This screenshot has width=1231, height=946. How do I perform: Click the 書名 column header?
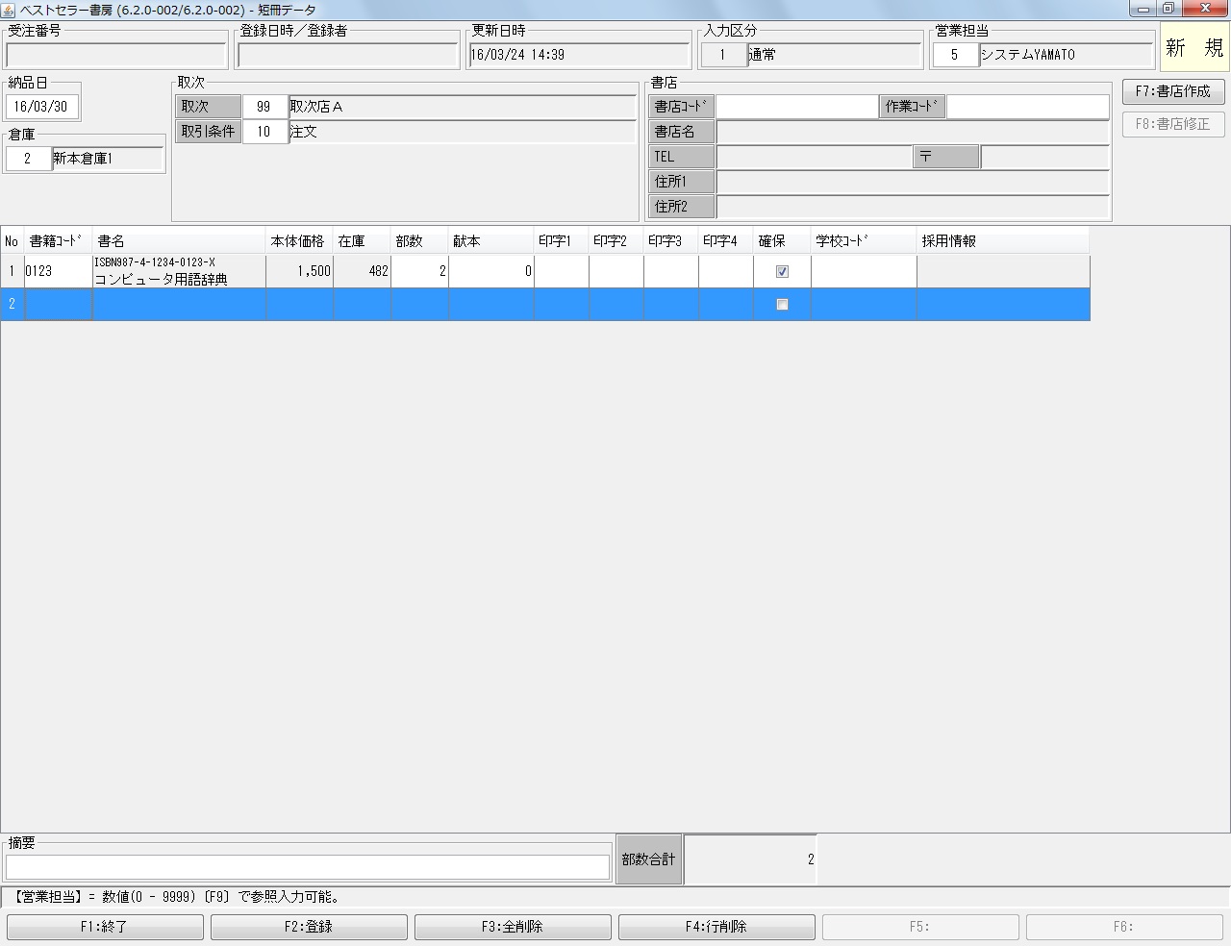point(178,241)
